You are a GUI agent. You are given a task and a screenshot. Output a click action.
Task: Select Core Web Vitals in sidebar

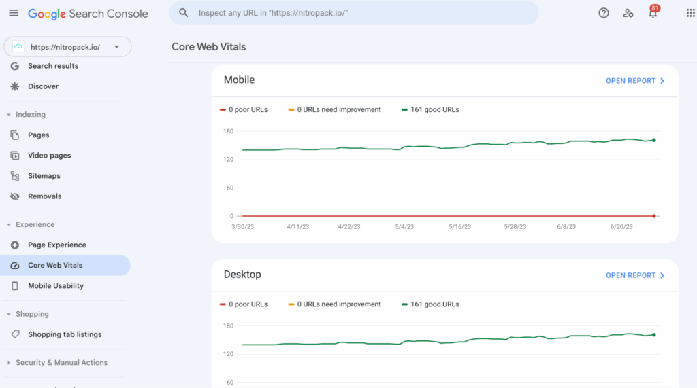65,266
